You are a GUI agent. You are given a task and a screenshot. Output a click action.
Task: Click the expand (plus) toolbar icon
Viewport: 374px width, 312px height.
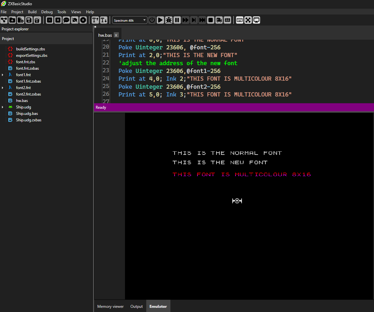58,20
